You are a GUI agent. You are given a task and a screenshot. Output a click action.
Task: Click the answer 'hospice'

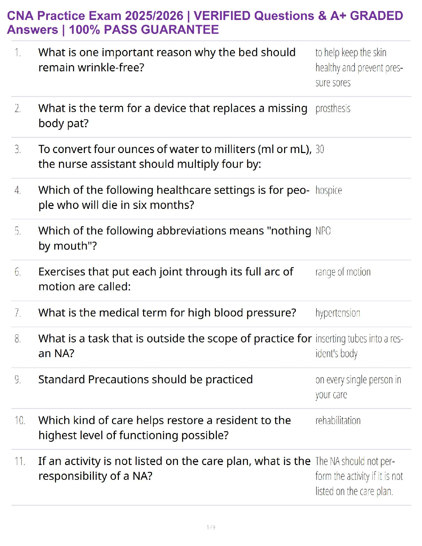[x=329, y=190]
